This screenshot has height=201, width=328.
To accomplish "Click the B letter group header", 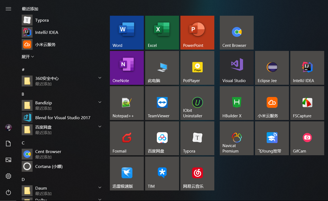I will tap(23, 94).
